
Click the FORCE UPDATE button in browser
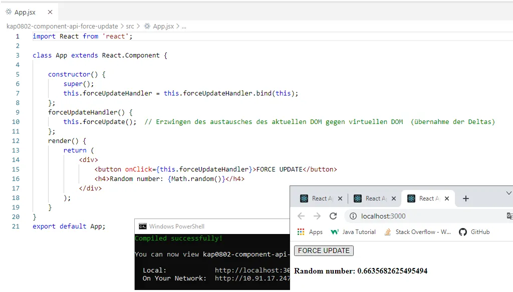(324, 250)
